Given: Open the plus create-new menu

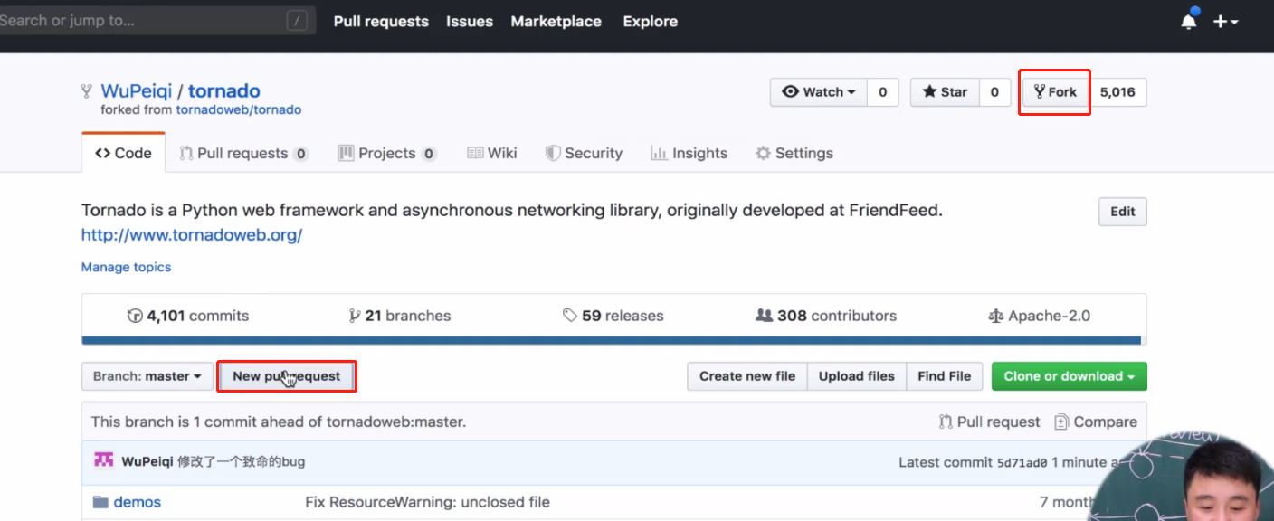Looking at the screenshot, I should (1225, 22).
